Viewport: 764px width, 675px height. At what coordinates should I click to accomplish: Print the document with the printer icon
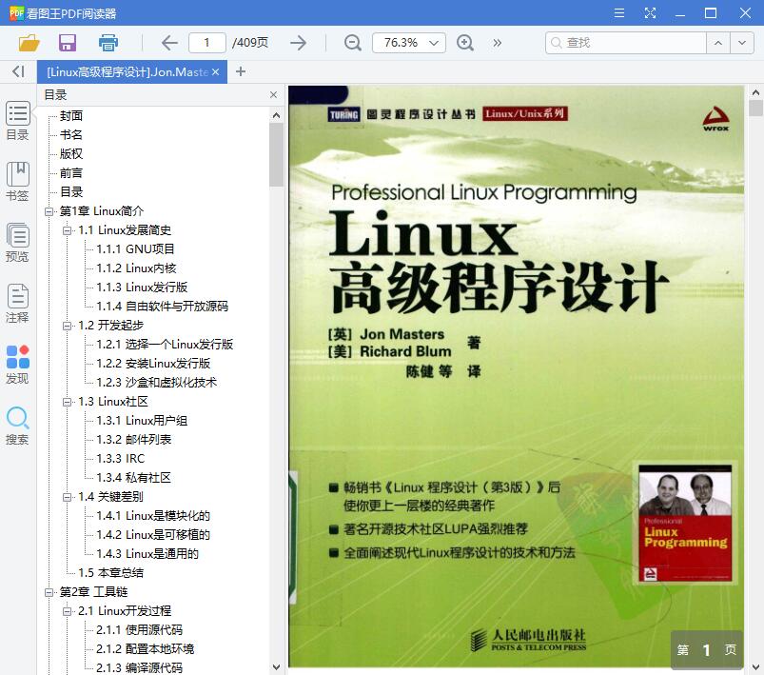[108, 43]
